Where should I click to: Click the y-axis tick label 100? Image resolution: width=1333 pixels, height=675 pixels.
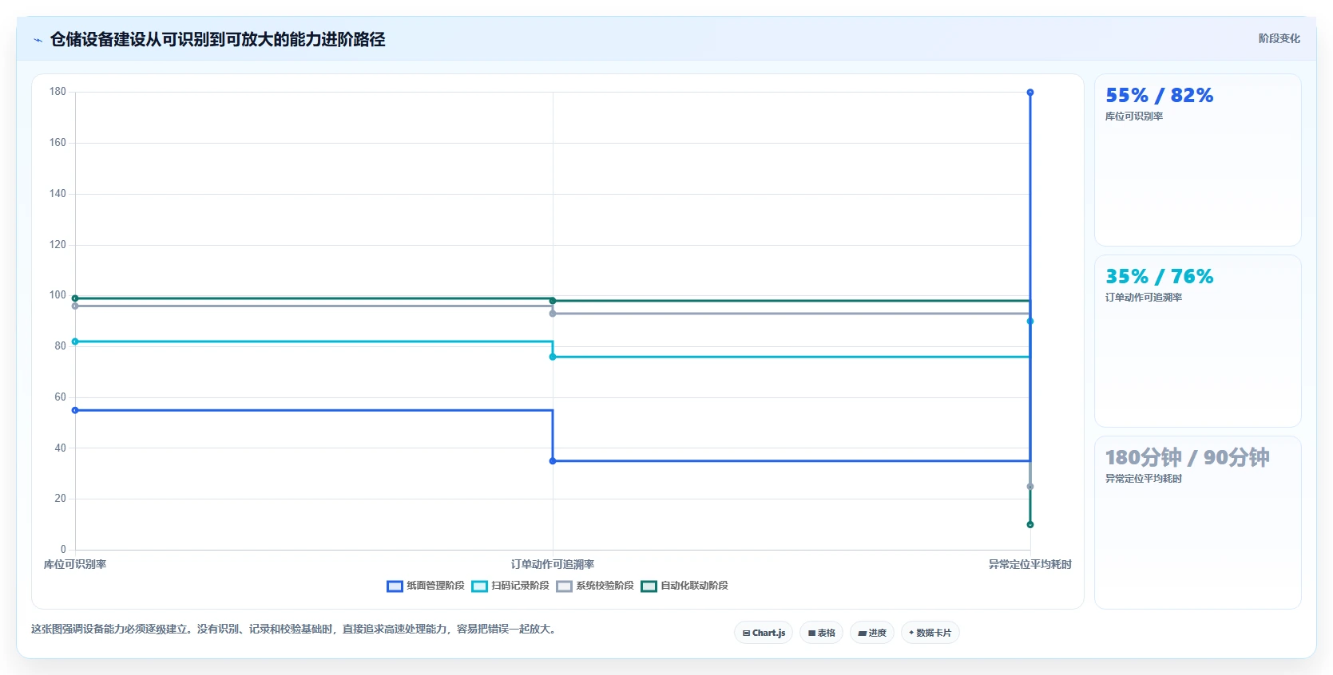point(58,295)
